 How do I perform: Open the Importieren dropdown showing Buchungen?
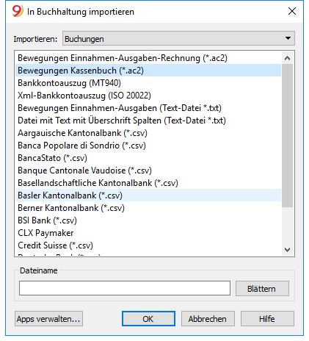[178, 38]
